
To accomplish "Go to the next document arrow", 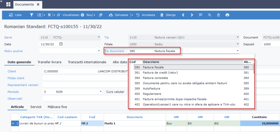I will pyautogui.click(x=192, y=15).
